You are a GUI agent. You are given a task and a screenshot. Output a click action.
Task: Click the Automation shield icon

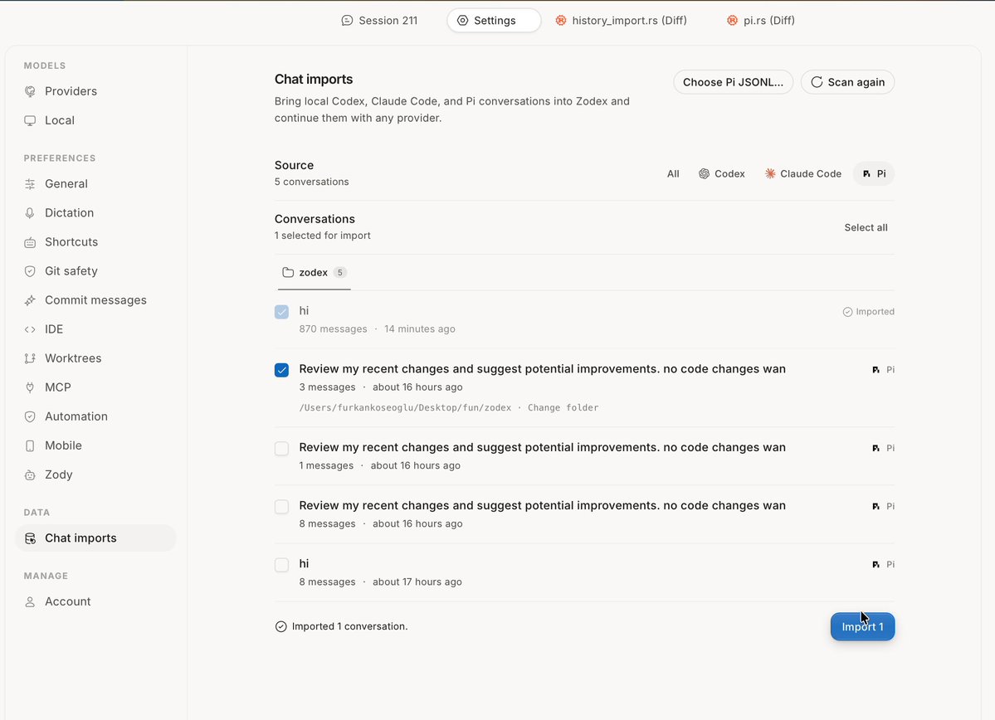coord(30,416)
